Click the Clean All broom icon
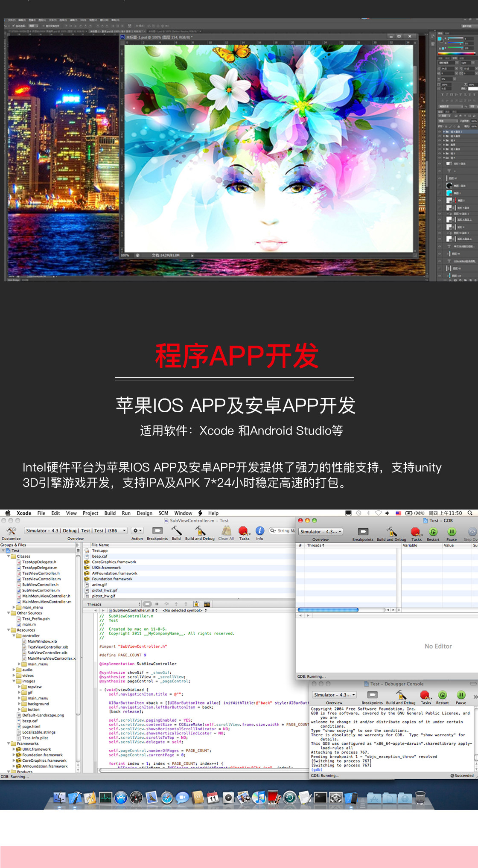 pos(226,530)
